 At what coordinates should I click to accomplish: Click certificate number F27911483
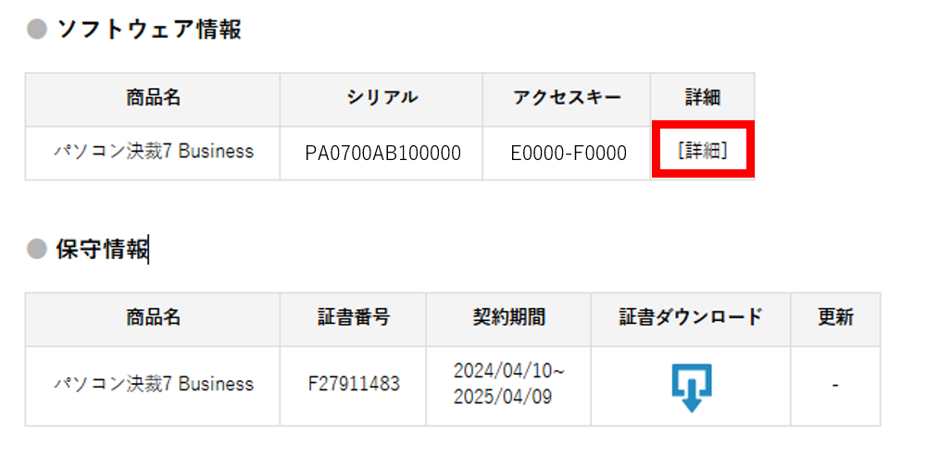click(354, 385)
